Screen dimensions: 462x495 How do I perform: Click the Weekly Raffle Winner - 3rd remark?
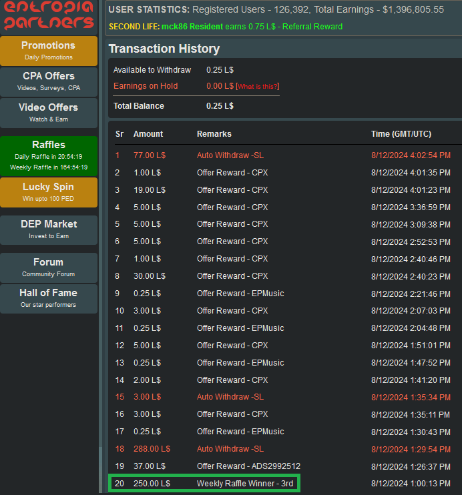245,484
